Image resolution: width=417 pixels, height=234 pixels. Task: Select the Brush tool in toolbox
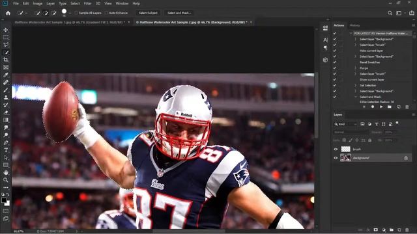tap(6, 90)
